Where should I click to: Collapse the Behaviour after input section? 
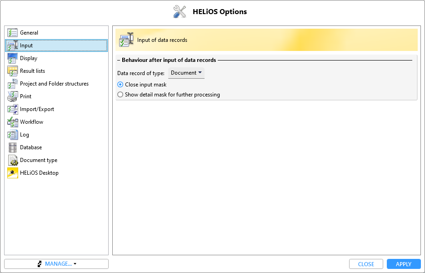pos(119,60)
